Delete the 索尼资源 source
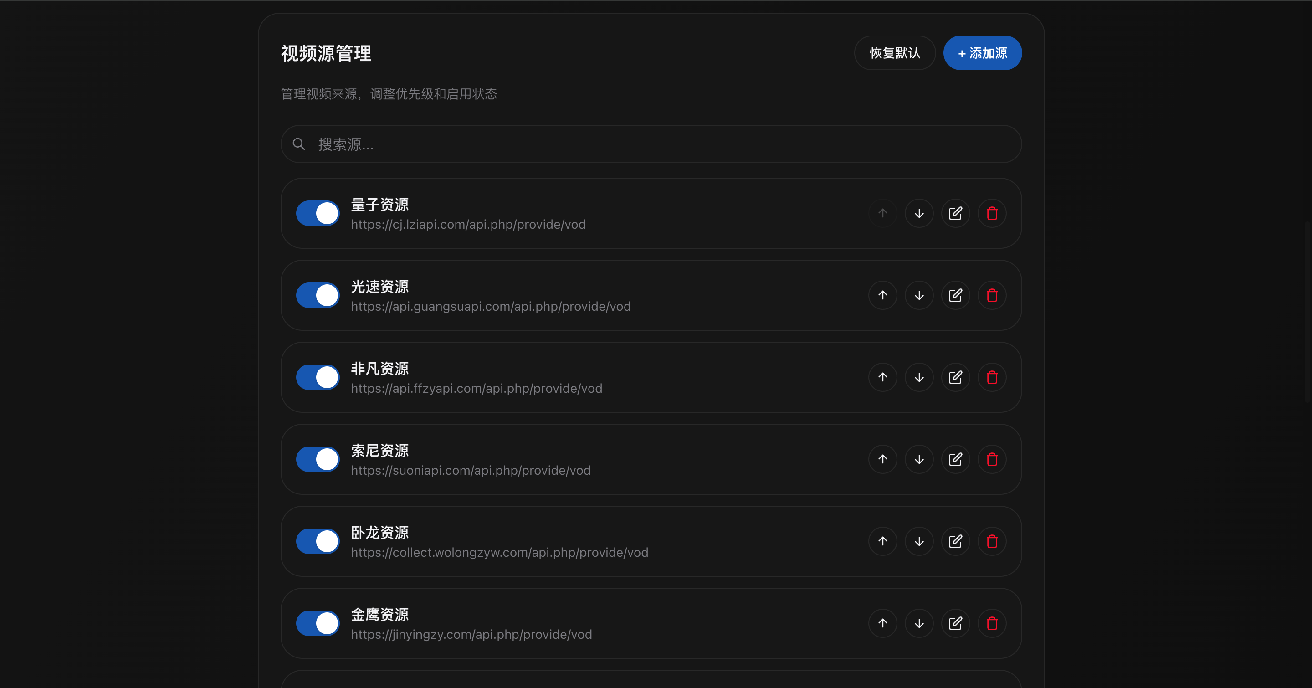Viewport: 1312px width, 688px height. coord(992,459)
